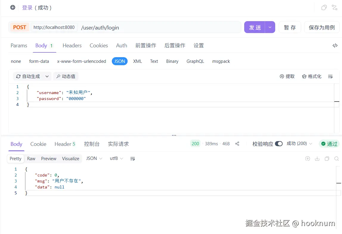Click the response extract arrow-up icon

307,159
